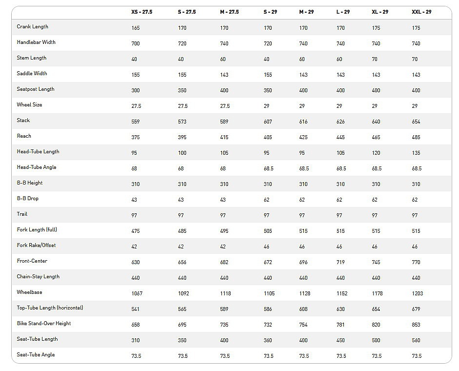The height and width of the screenshot is (371, 459).
Task: Click the XS reach value 375
Action: (x=136, y=137)
